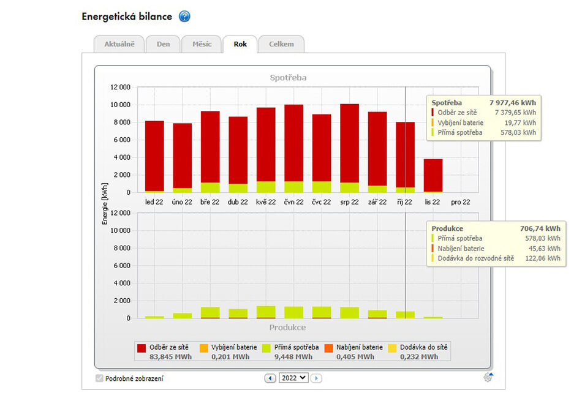Click the lis 22 consumption bar

point(433,176)
